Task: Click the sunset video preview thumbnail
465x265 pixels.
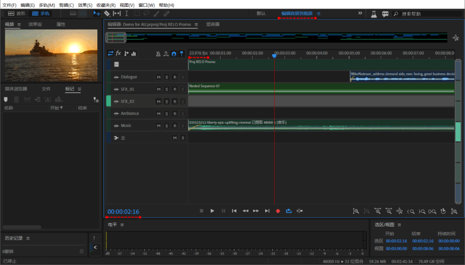Action: pyautogui.click(x=51, y=55)
